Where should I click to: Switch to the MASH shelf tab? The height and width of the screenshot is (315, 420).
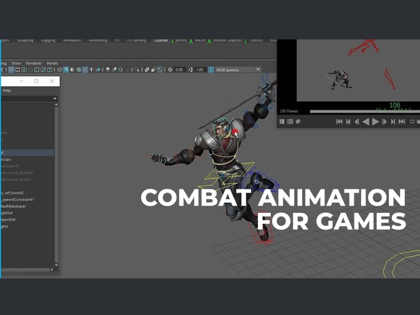(200, 40)
